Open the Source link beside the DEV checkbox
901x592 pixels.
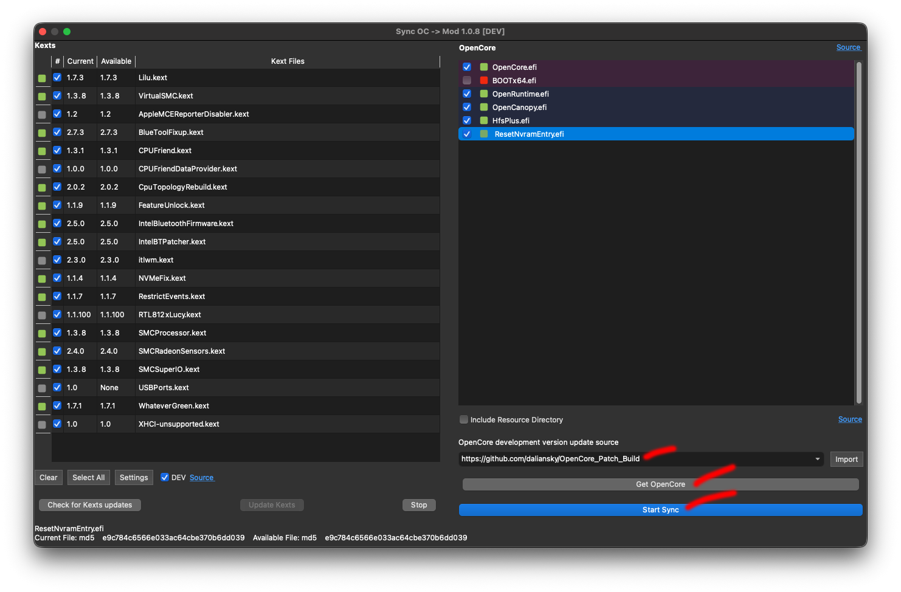[202, 478]
